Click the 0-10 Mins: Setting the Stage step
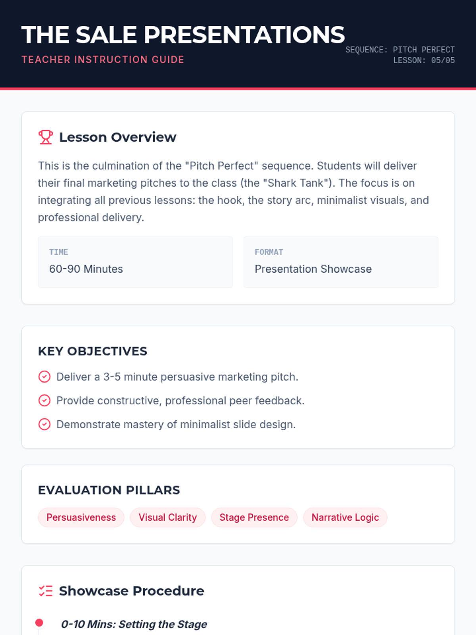Viewport: 476px width, 635px height. coord(134,624)
